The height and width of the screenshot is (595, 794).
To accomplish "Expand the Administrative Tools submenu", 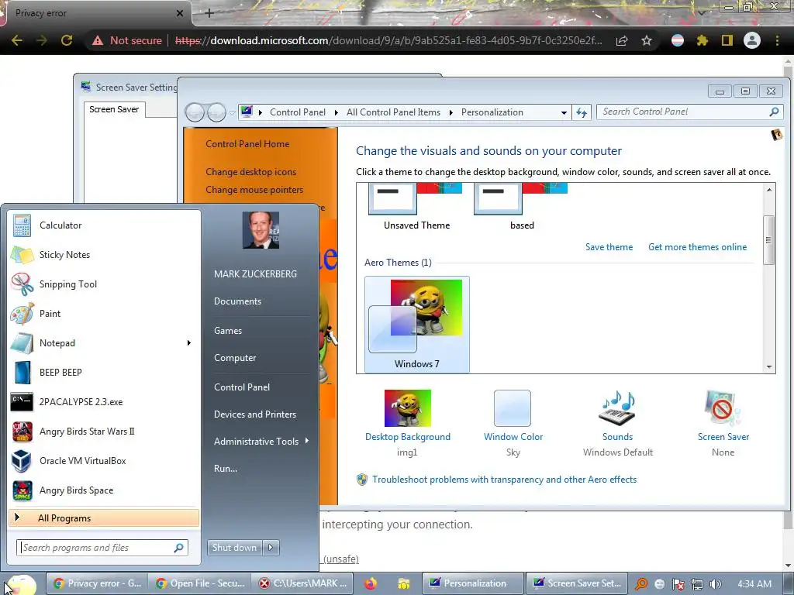I will click(x=307, y=441).
